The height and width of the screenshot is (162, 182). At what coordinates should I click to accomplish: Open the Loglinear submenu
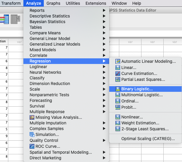(x=66, y=67)
